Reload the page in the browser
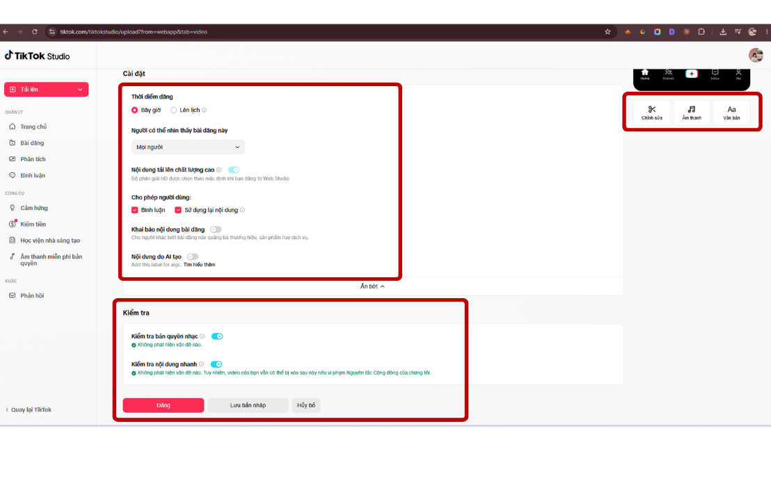 pos(34,32)
